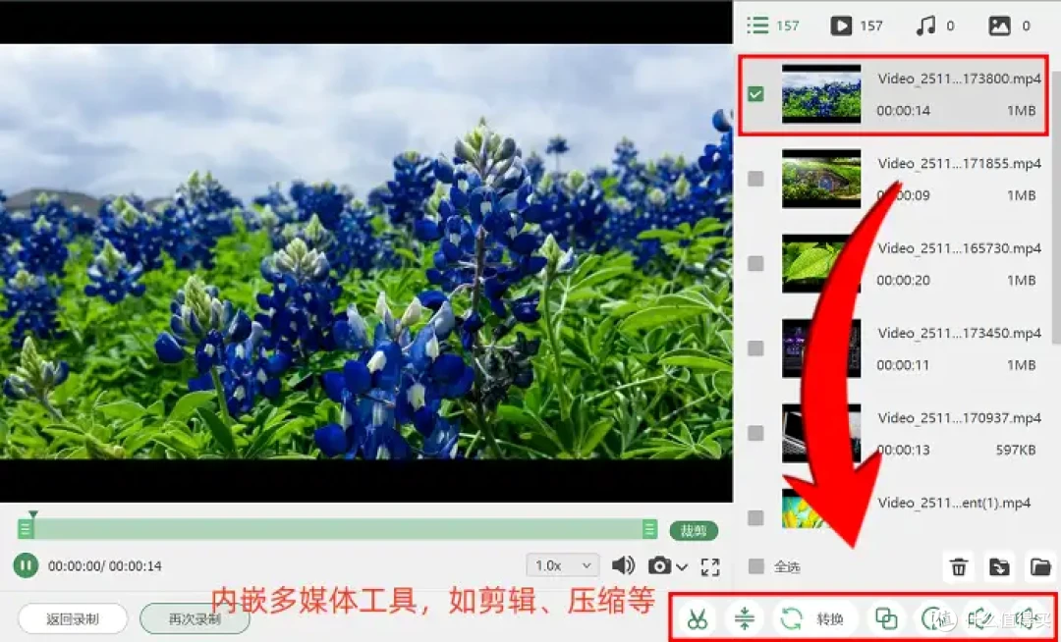The image size is (1061, 642).
Task: Click 再次录制 button
Action: click(195, 619)
